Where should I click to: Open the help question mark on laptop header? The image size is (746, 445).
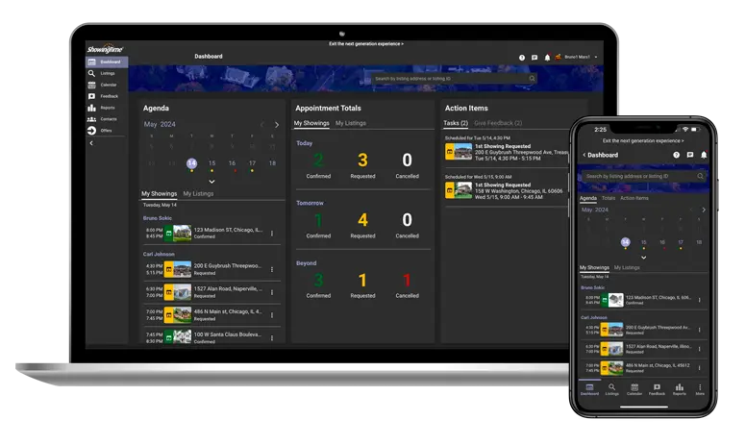(x=522, y=58)
